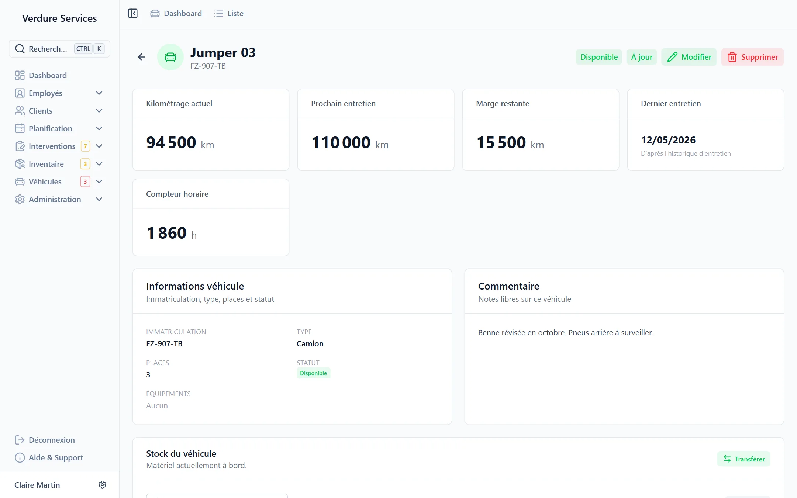Click the Inventaire box icon
The width and height of the screenshot is (797, 498).
pyautogui.click(x=20, y=164)
